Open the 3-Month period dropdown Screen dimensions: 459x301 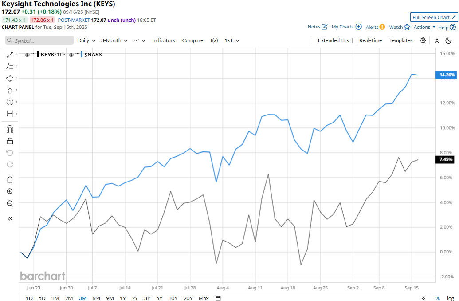point(114,40)
